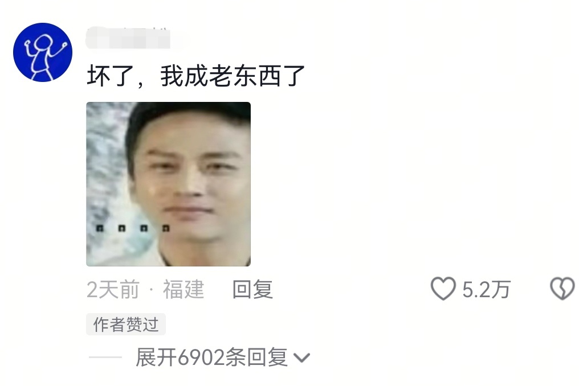
Task: Click the chevron beside 展开6902条回复
Action: (301, 358)
